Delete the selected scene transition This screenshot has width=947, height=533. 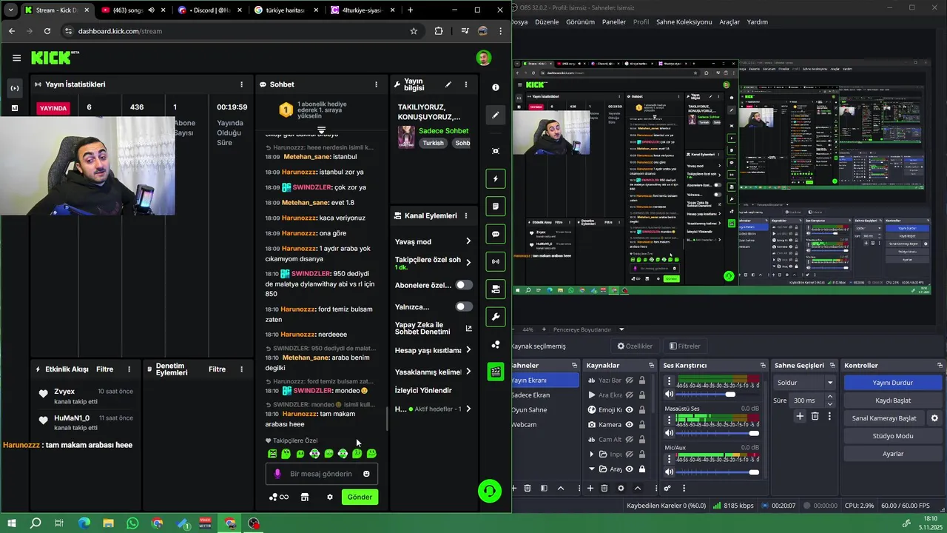[x=815, y=417]
